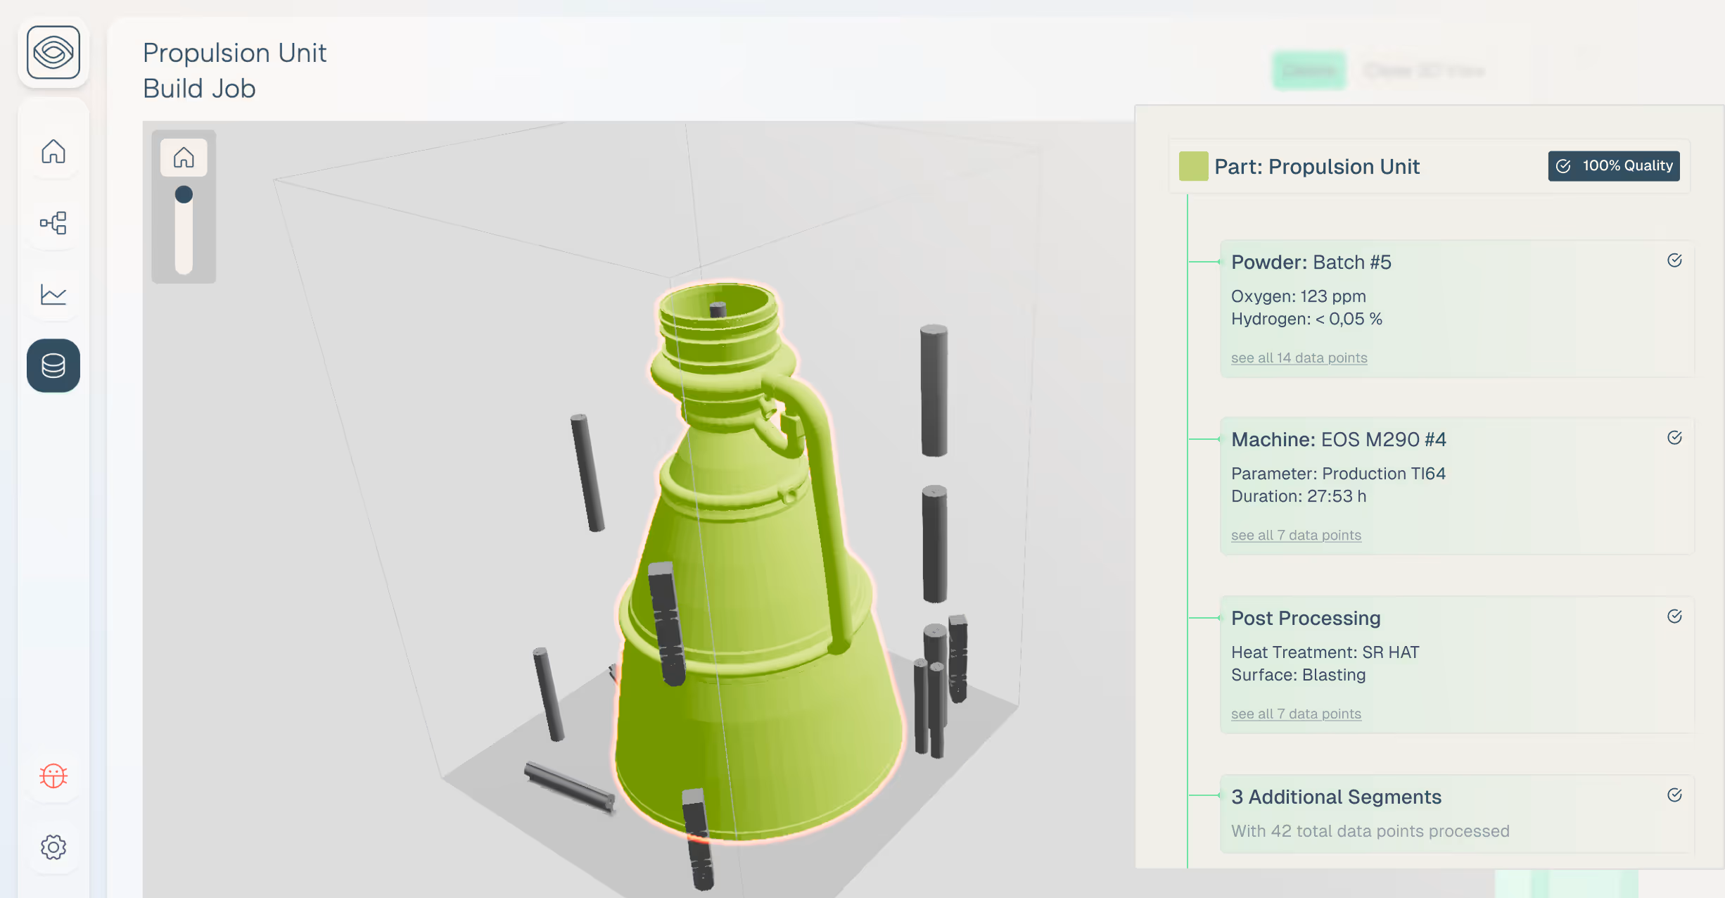Screen dimensions: 1725x898
Task: Open the workflow diagram sidebar icon
Action: 53,223
